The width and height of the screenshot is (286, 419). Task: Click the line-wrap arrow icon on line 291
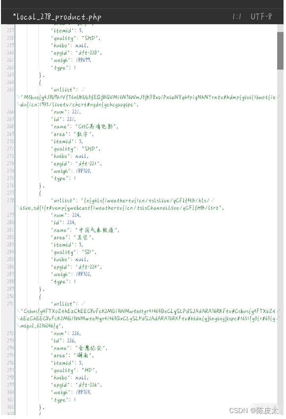(x=84, y=304)
